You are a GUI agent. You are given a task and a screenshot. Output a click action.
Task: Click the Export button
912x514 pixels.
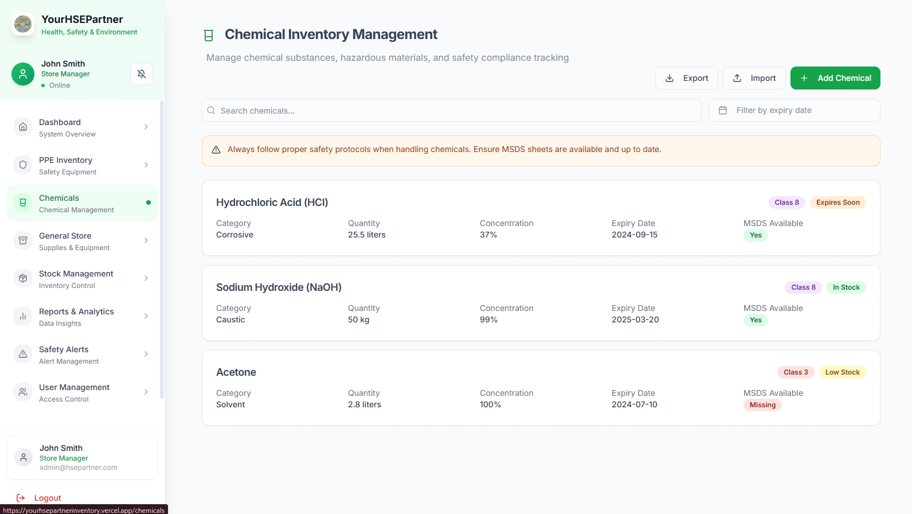pyautogui.click(x=686, y=78)
